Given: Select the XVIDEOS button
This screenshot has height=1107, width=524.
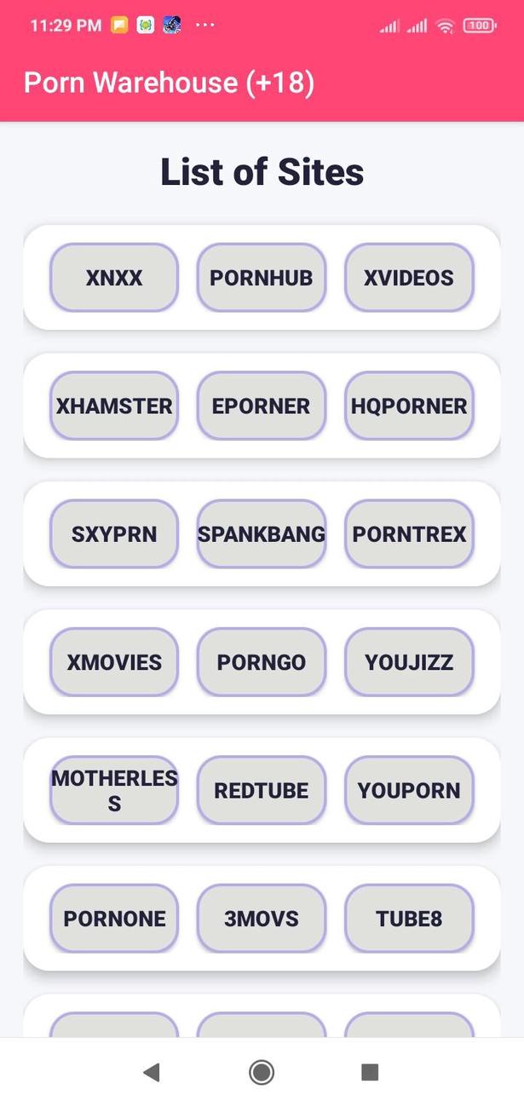Looking at the screenshot, I should point(409,278).
